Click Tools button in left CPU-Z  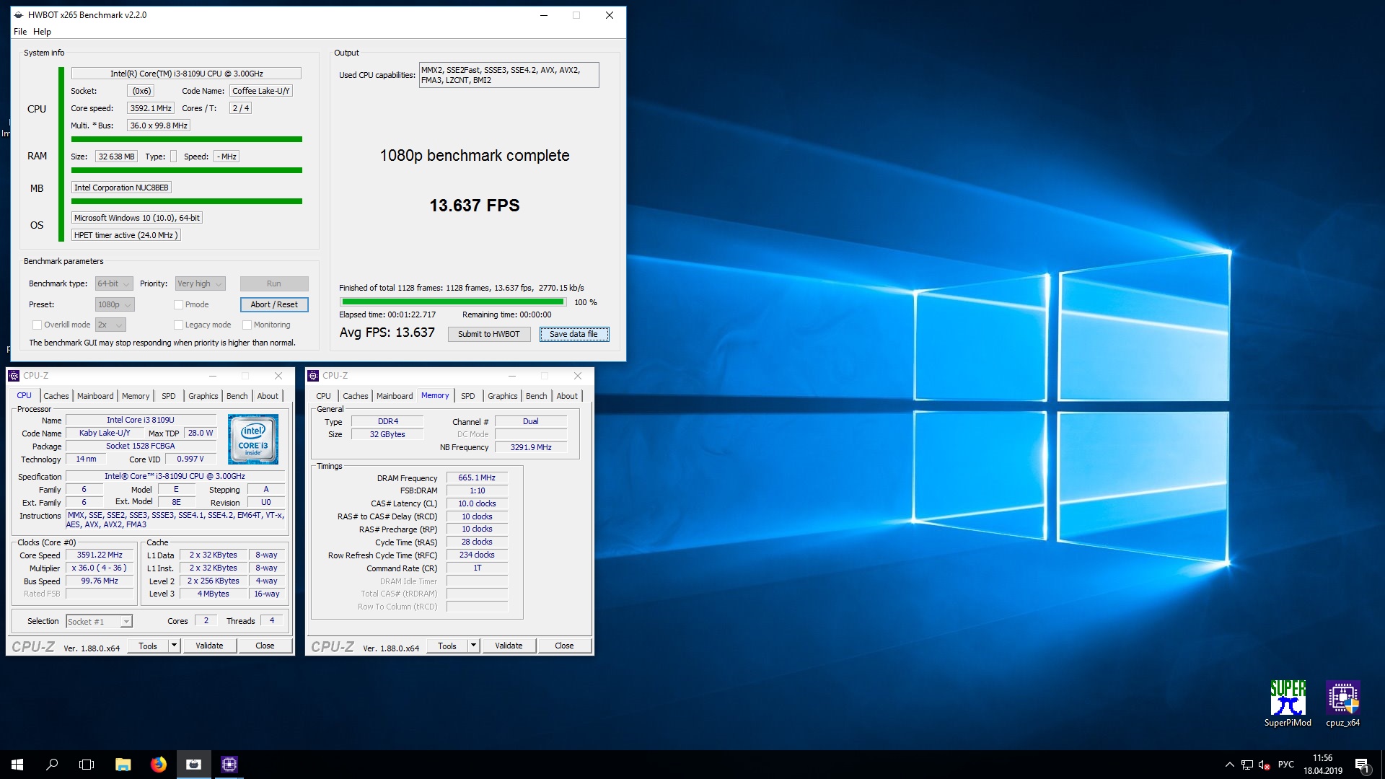pos(148,646)
